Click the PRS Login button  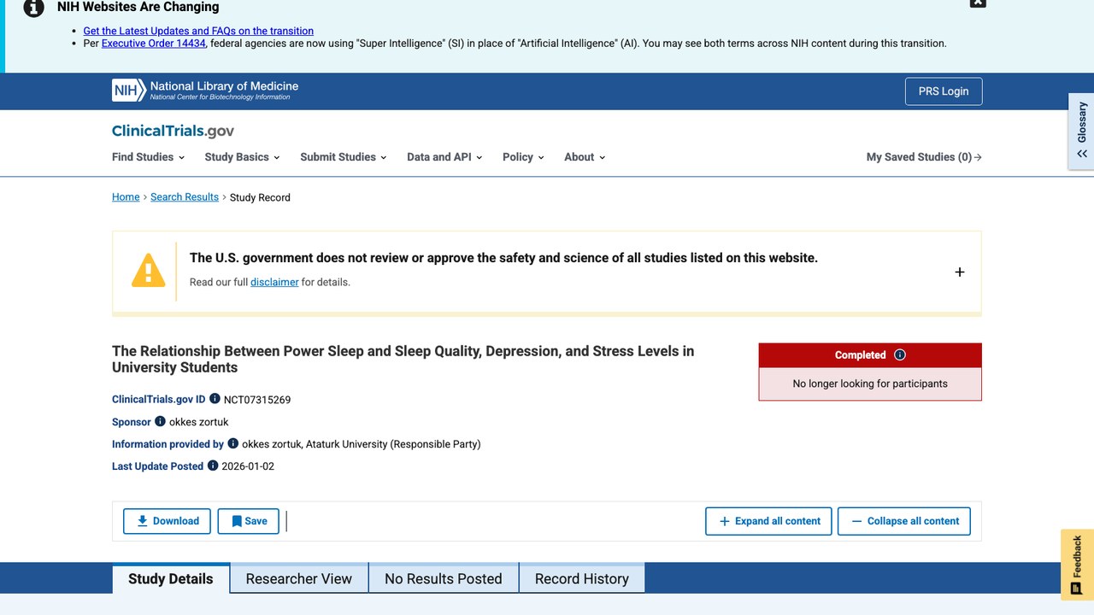coord(944,91)
